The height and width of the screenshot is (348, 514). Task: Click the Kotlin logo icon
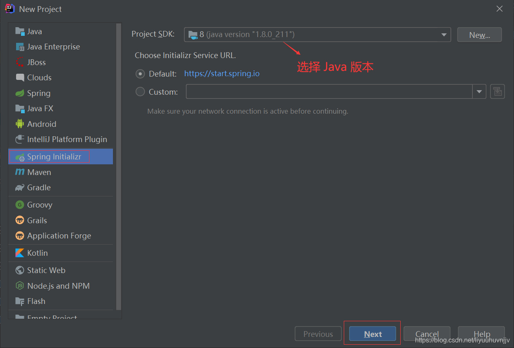(20, 253)
